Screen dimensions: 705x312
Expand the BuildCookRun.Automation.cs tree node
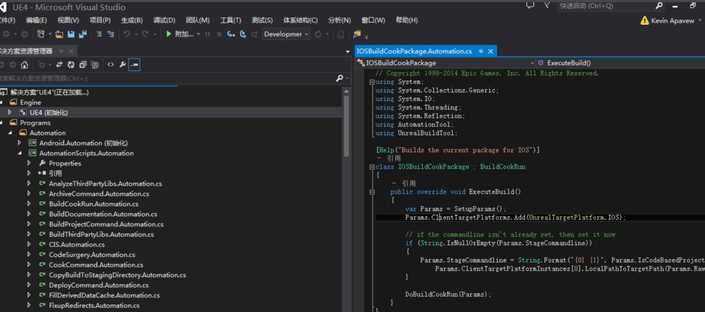(x=30, y=204)
